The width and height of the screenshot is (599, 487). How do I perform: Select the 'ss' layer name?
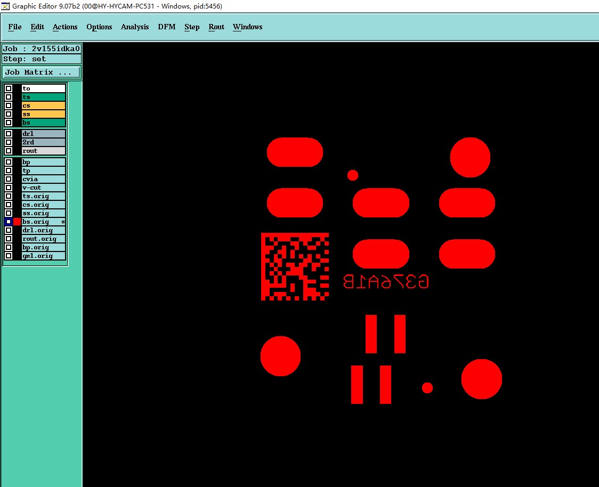coord(43,114)
